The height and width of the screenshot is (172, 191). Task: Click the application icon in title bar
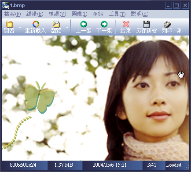[5, 5]
